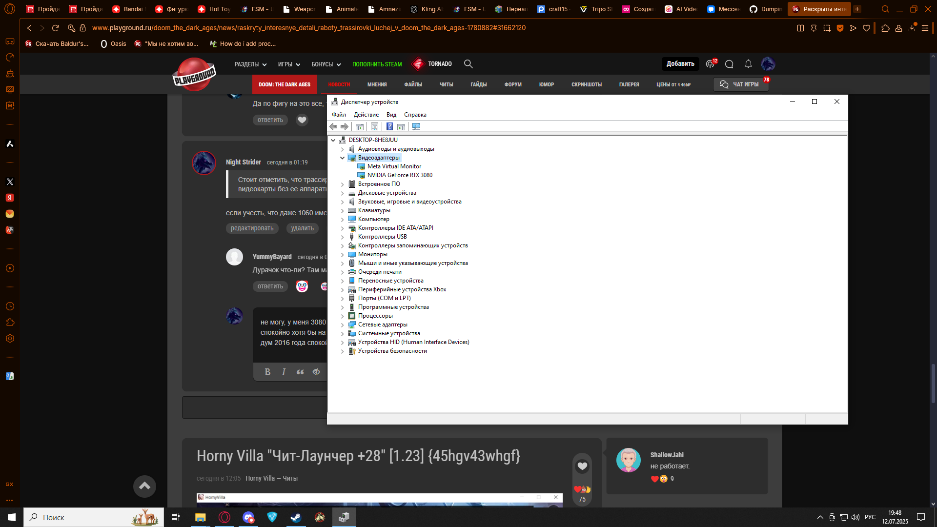Open a new browser tab with plus button
The height and width of the screenshot is (527, 937).
coord(857,9)
